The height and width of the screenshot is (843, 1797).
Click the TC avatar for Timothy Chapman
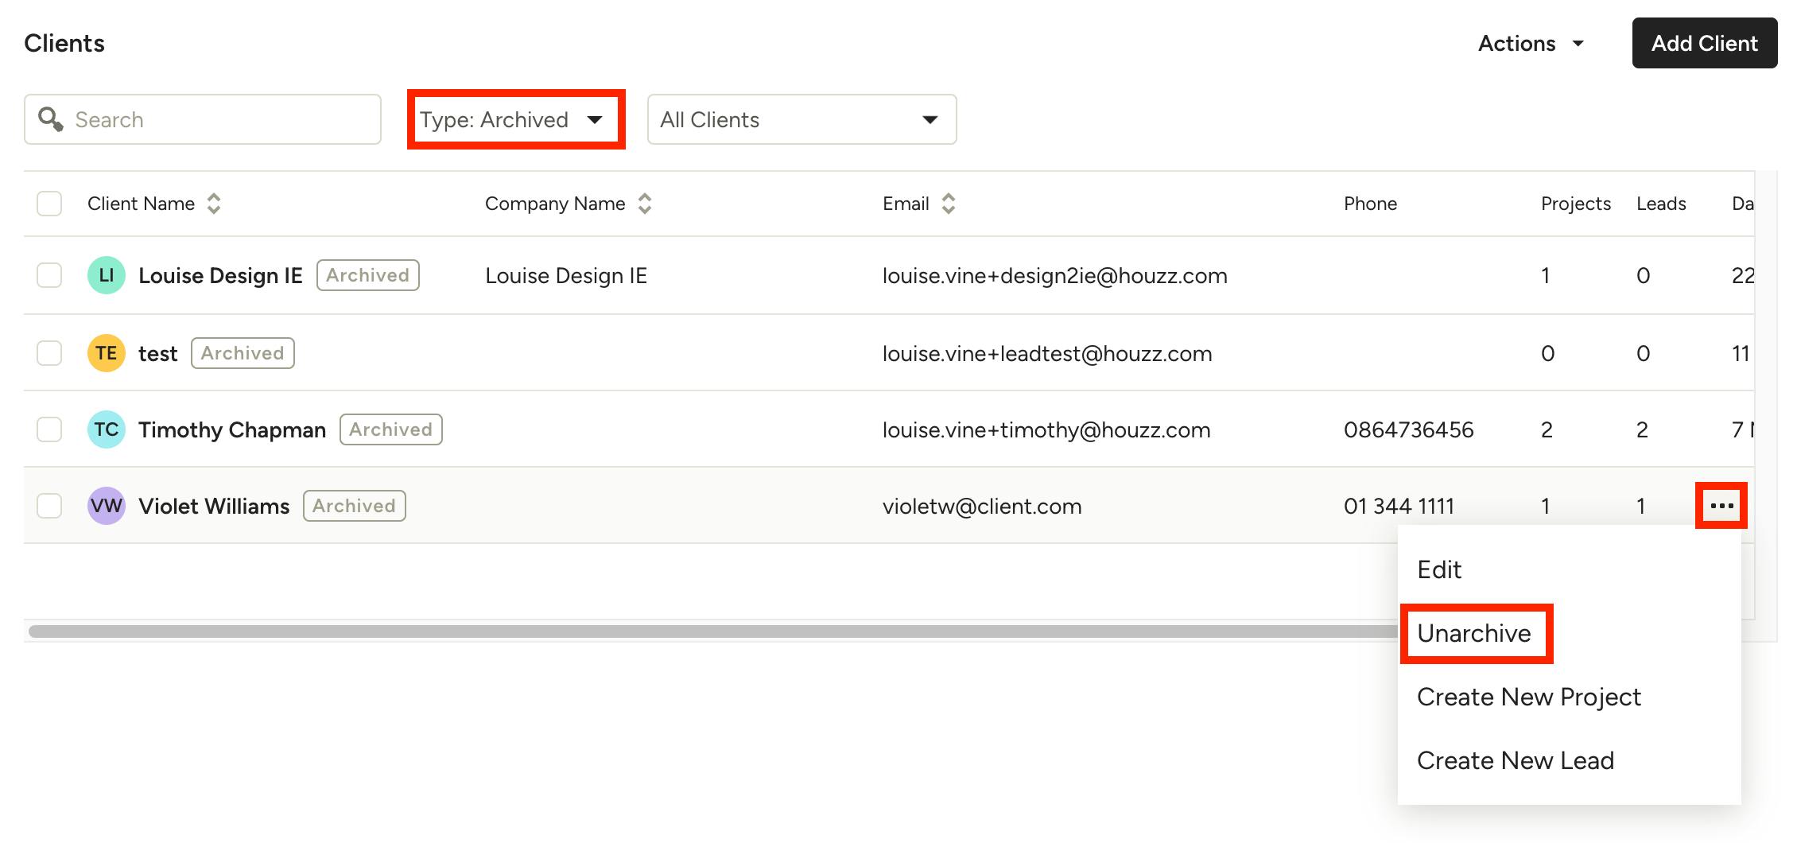[107, 429]
